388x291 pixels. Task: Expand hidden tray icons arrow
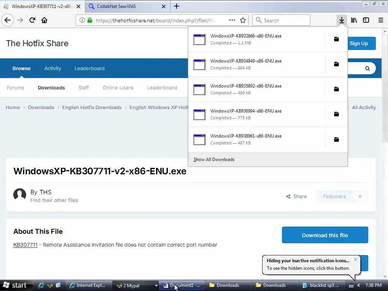[358, 285]
